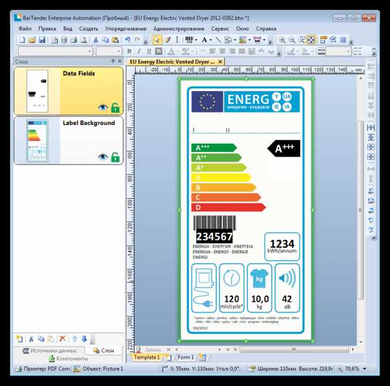Pick the Shape creation tool
Image resolution: width=390 pixels, height=386 pixels.
[228, 40]
